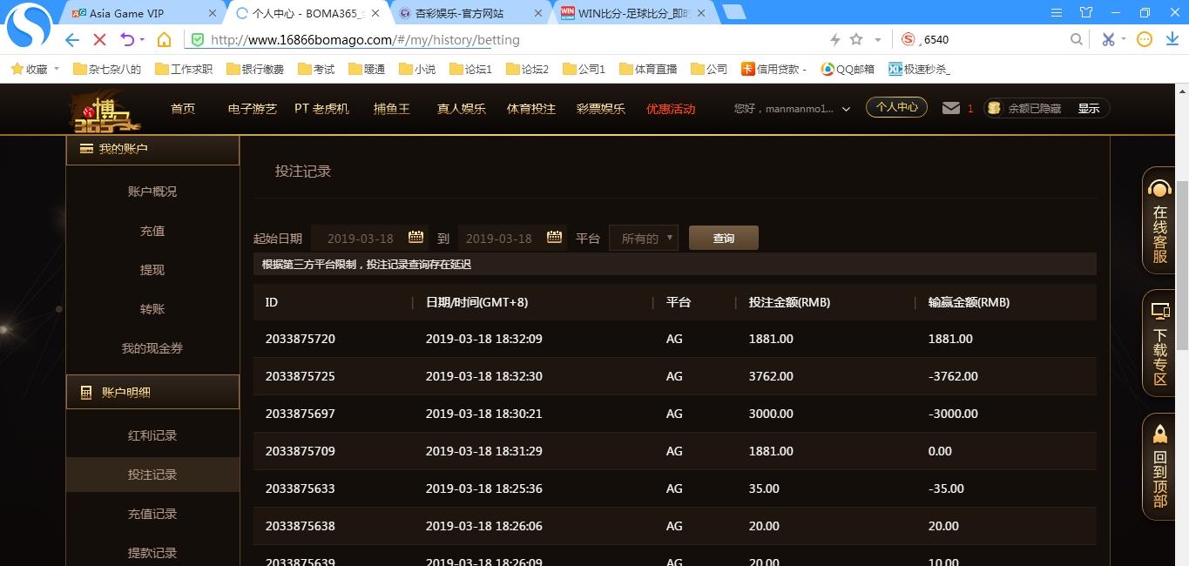Open the browser hamburger menu icon
Viewport: 1189px width, 566px height.
pos(1057,12)
